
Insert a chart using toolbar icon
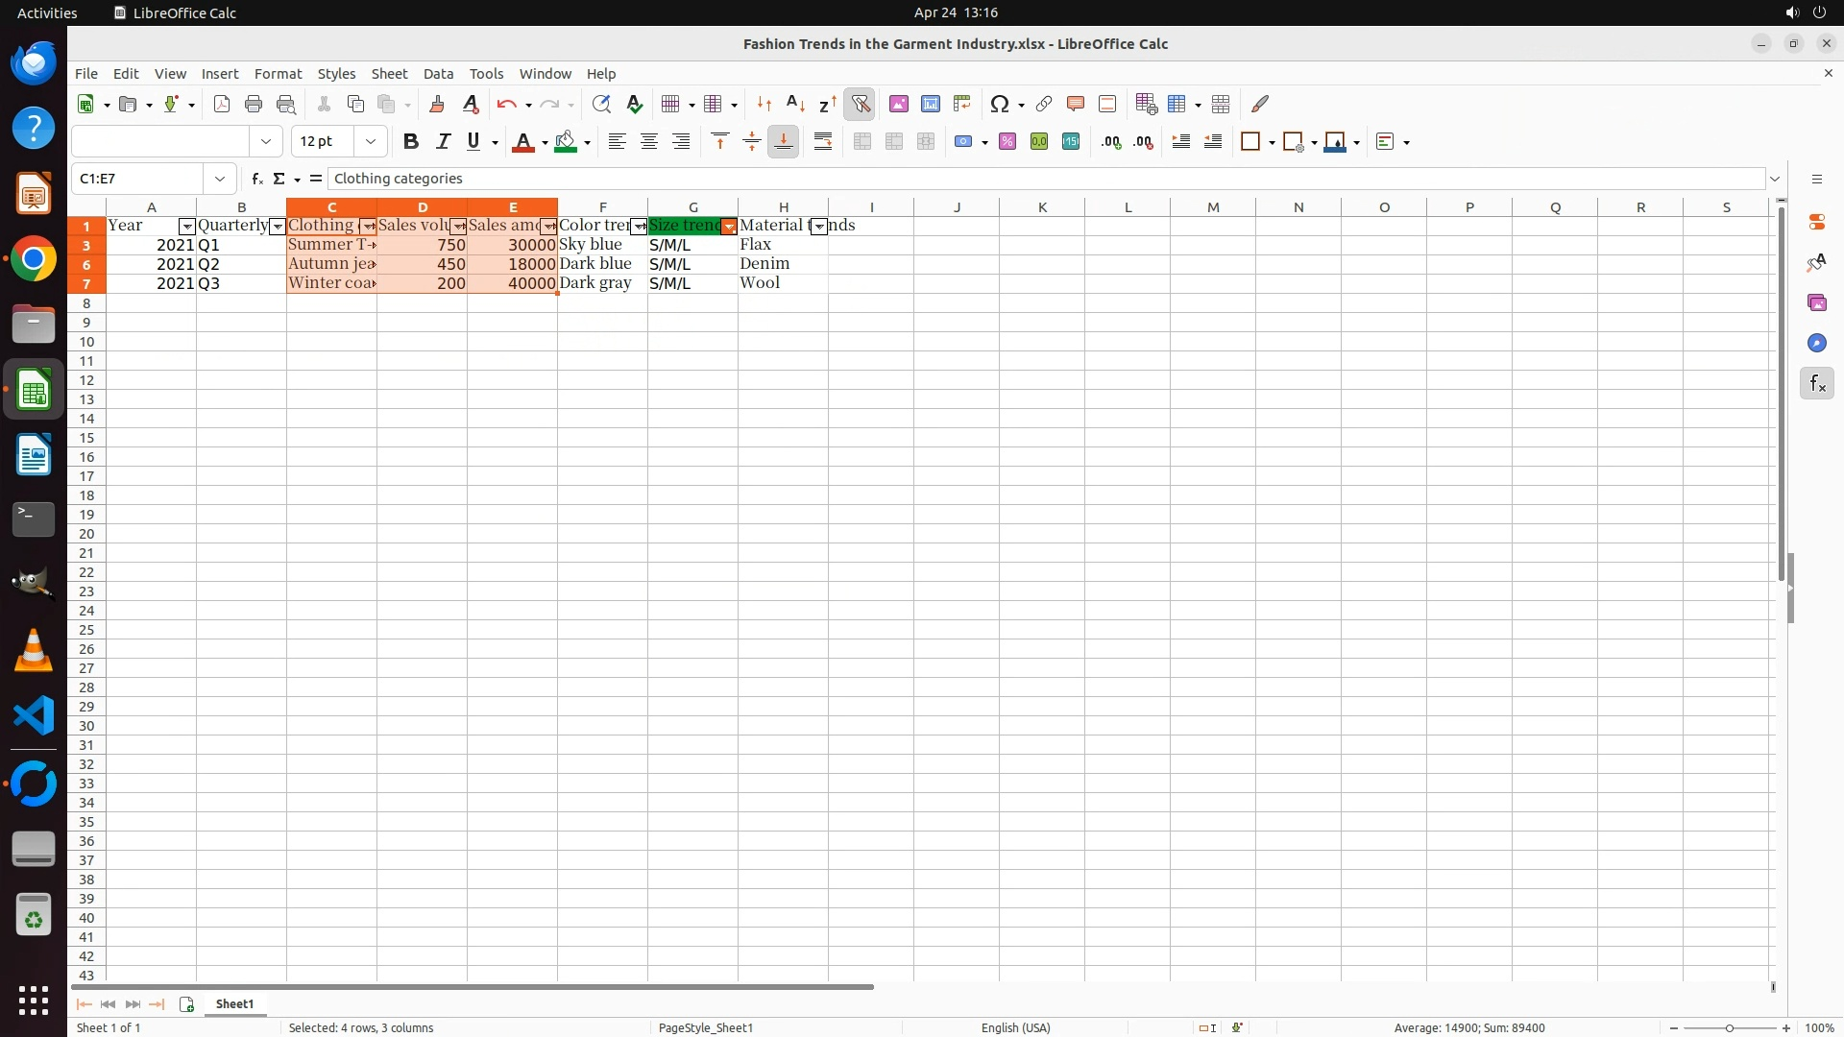(x=930, y=104)
